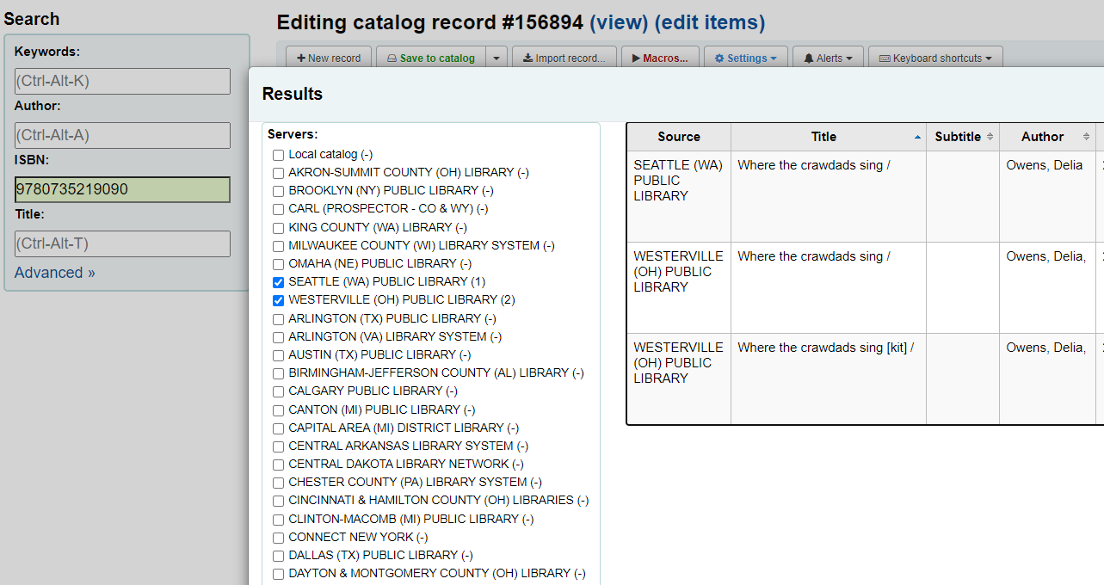Sort results by Author column
Image resolution: width=1104 pixels, height=585 pixels.
click(x=1042, y=137)
